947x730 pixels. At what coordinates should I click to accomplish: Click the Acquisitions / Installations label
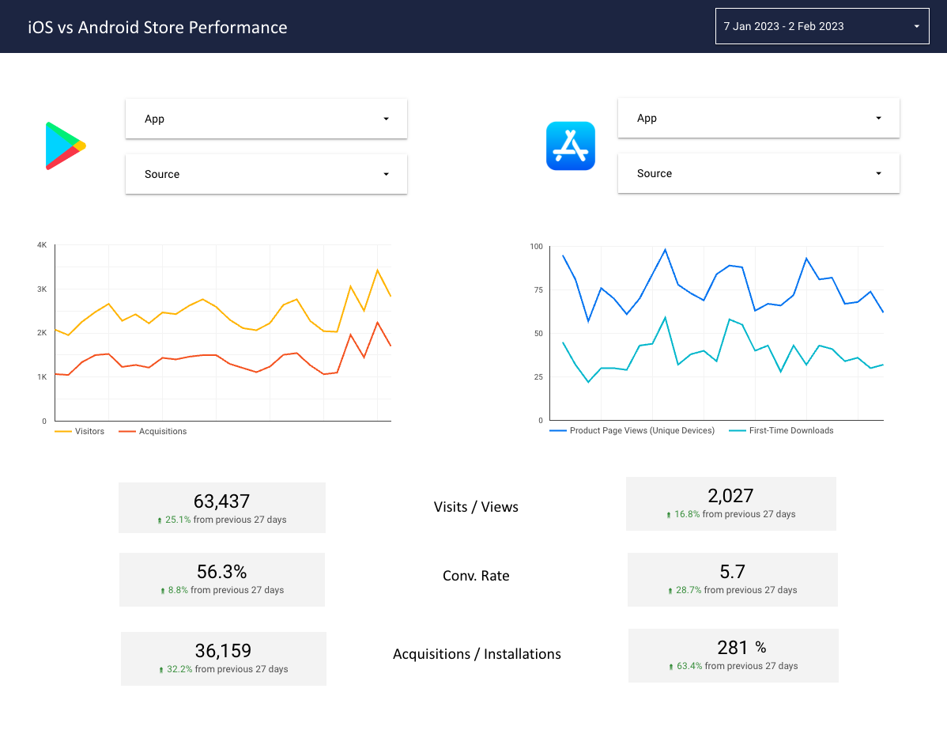click(x=477, y=654)
